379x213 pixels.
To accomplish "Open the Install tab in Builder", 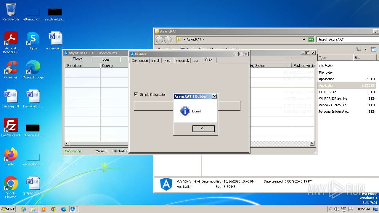I will (x=155, y=60).
